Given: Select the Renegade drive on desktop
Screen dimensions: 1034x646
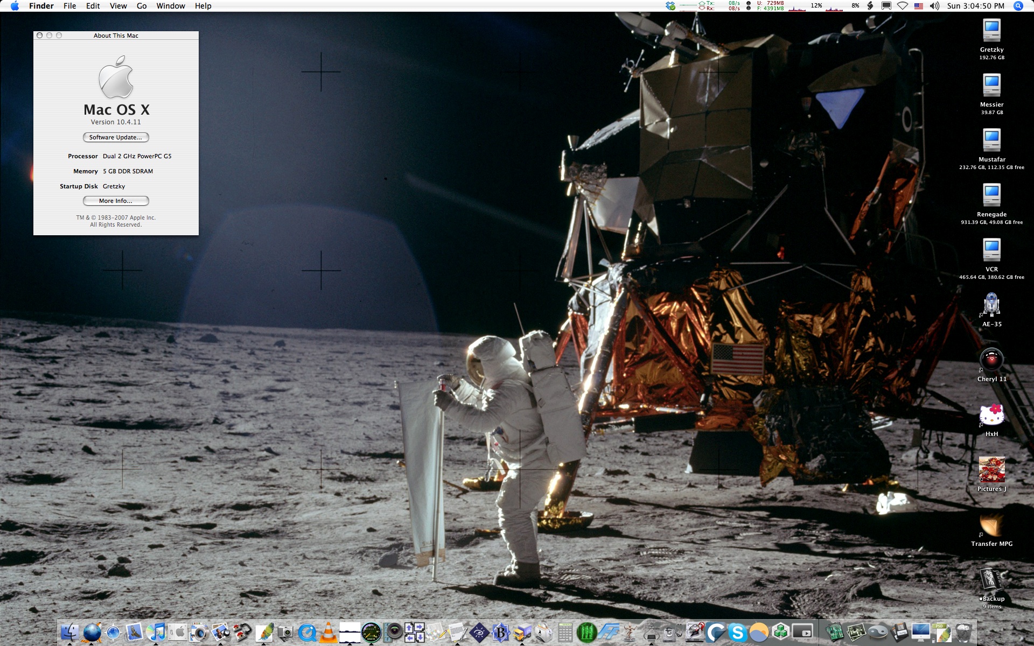Looking at the screenshot, I should 991,195.
